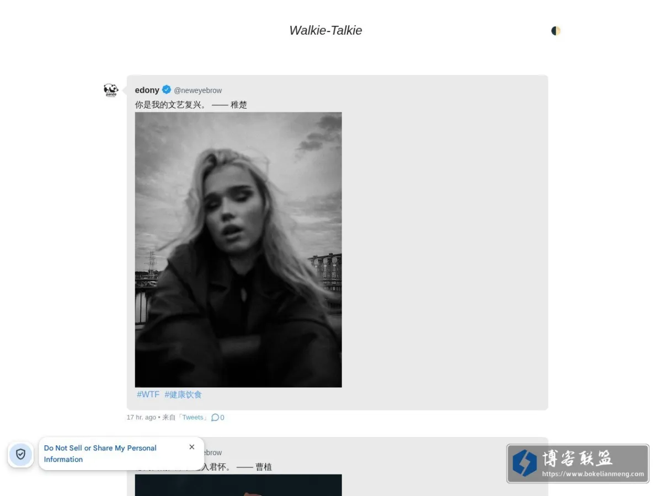Toggle the dark mode half-moon icon
This screenshot has height=496, width=662.
point(556,31)
